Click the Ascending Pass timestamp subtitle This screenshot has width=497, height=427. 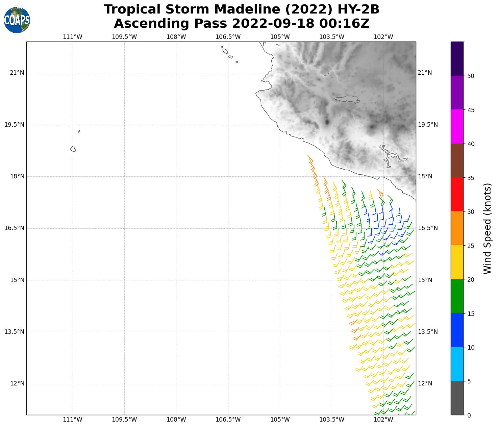tap(241, 24)
